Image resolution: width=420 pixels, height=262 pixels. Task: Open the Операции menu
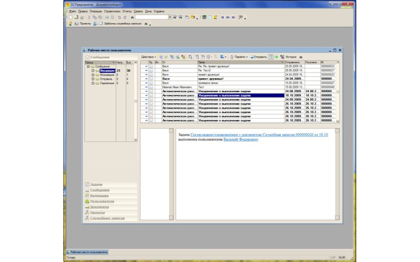click(96, 11)
